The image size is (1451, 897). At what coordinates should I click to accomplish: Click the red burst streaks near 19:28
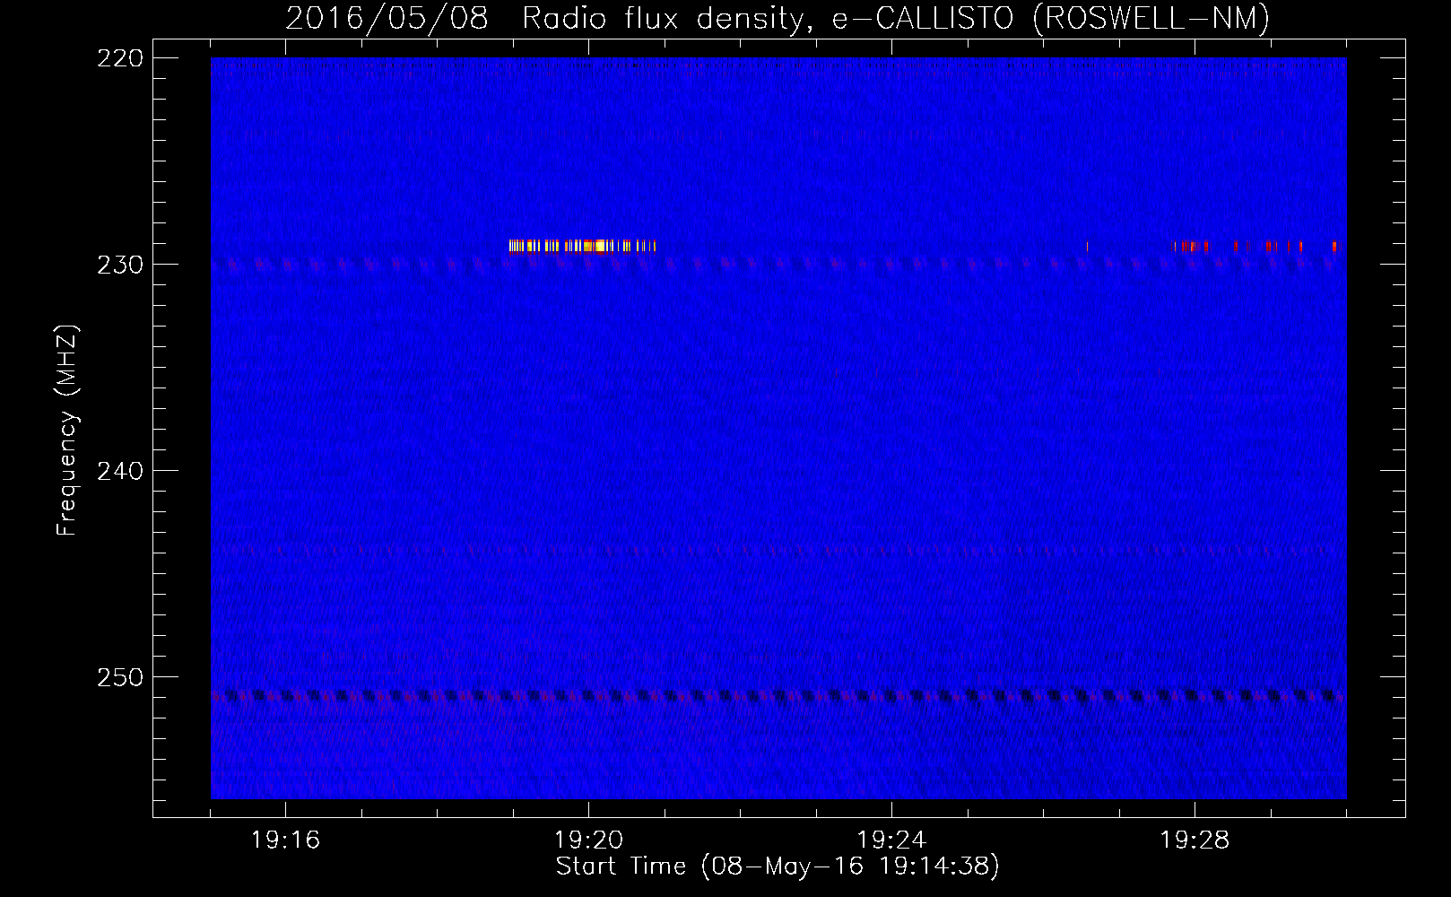(x=1254, y=246)
